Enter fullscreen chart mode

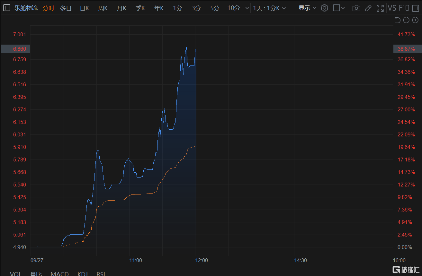coord(380,8)
